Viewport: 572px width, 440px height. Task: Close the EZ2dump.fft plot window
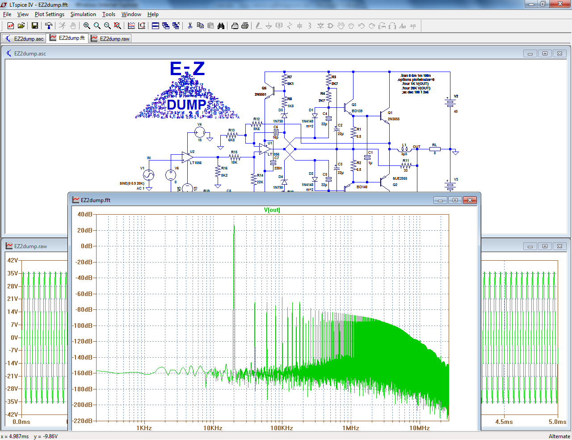pos(469,200)
